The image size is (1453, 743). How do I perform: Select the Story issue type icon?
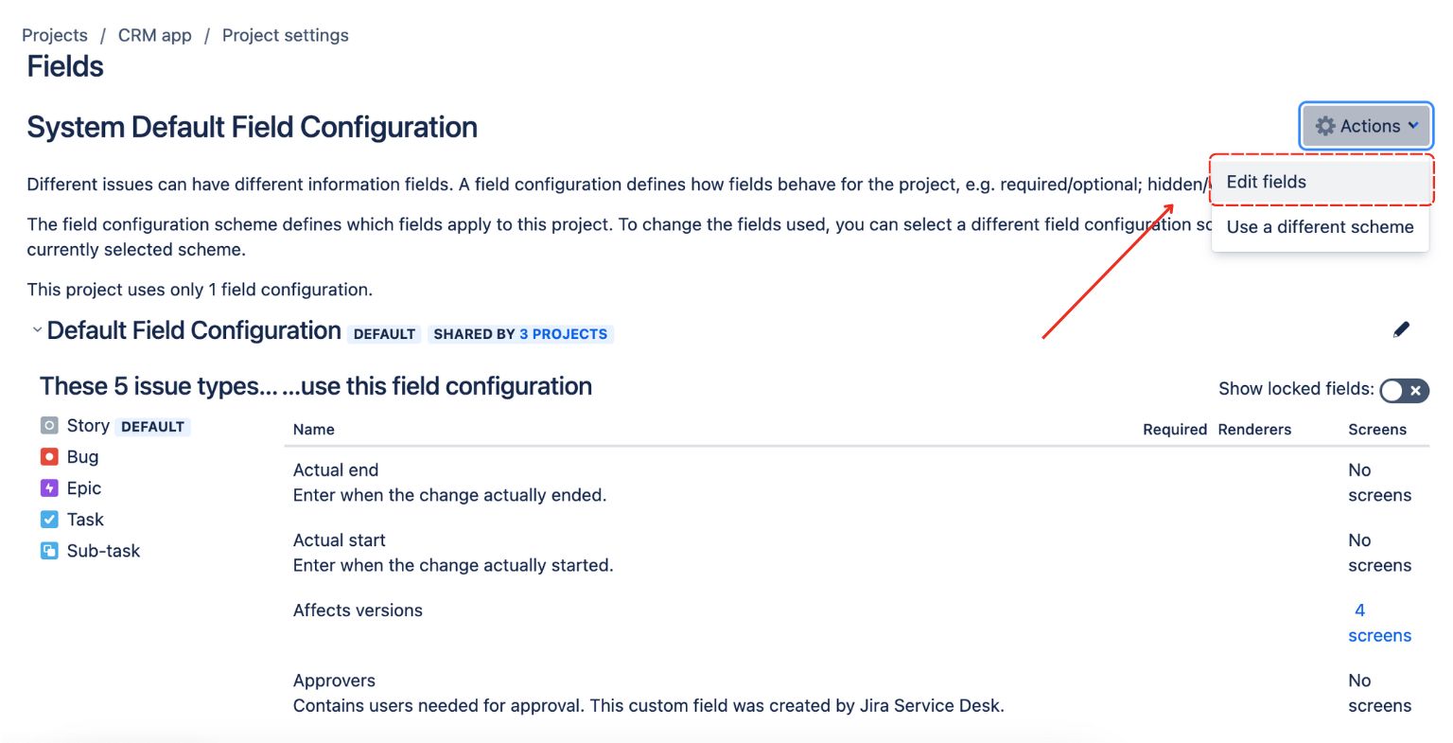click(x=49, y=425)
